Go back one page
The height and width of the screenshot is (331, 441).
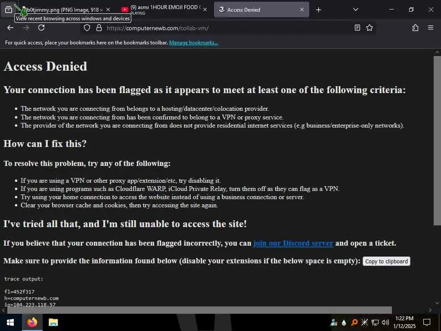(10, 28)
